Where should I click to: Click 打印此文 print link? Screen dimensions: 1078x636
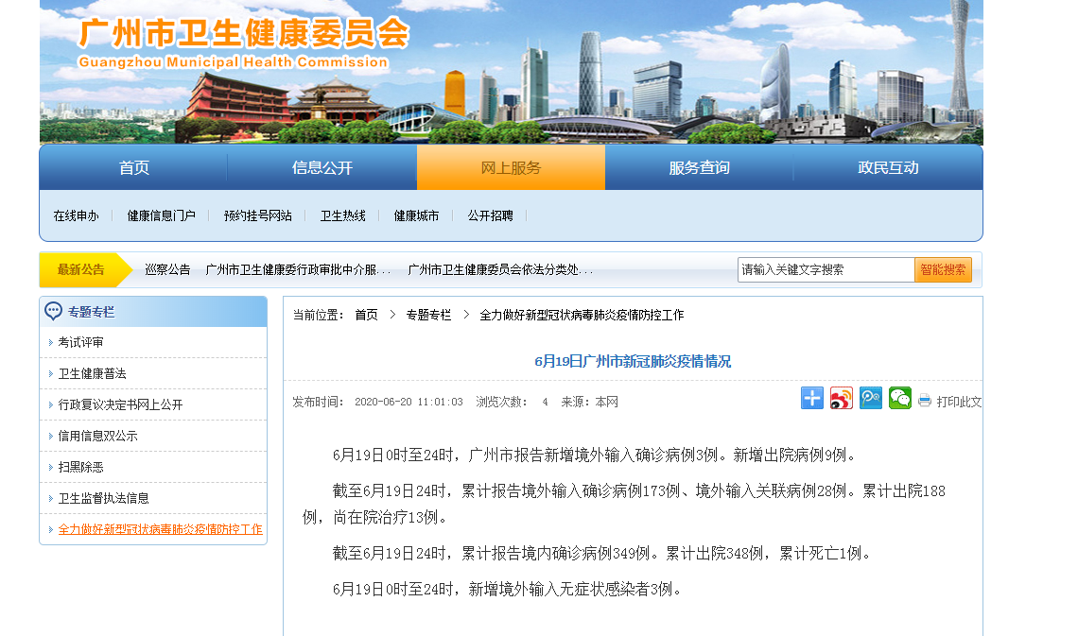958,402
